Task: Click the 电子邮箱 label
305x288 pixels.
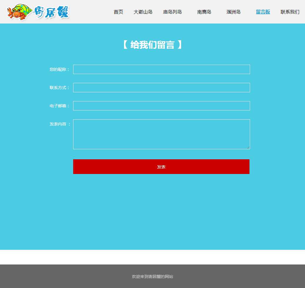Action: click(x=60, y=106)
